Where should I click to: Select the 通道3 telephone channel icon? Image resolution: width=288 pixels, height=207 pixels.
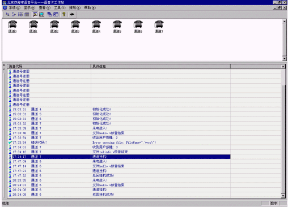pyautogui.click(x=75, y=27)
